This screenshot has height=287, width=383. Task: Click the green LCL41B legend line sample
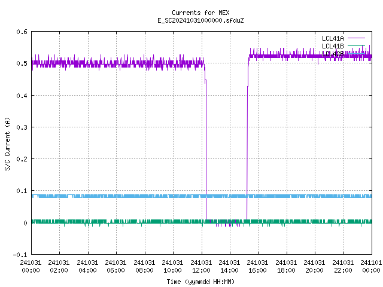point(356,46)
